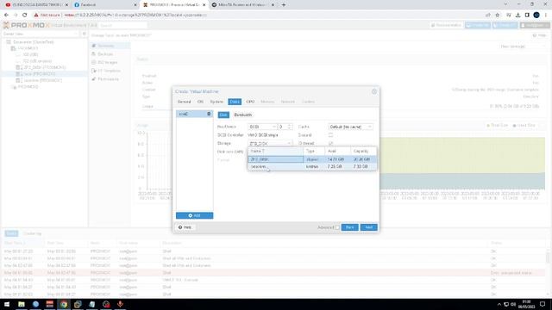This screenshot has width=552, height=310.
Task: Open tree settings gear icon
Action: tap(84, 34)
